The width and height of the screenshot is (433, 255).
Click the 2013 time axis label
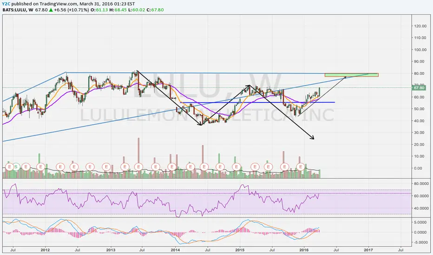click(111, 250)
